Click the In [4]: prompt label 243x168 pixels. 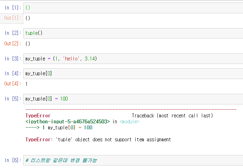pyautogui.click(x=13, y=73)
